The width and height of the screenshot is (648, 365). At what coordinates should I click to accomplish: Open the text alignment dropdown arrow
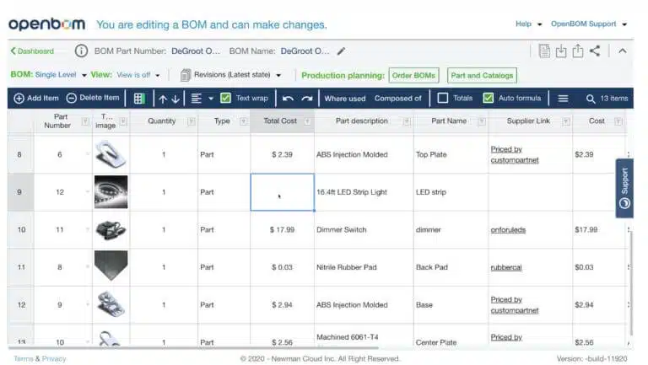[x=211, y=99]
